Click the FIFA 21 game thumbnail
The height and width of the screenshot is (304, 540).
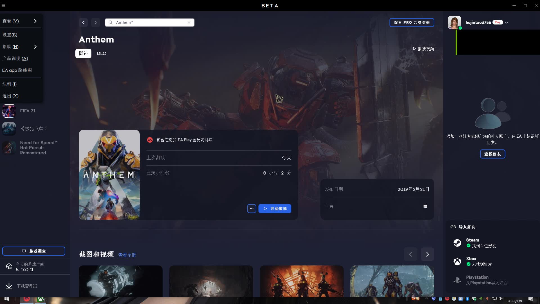tap(9, 111)
